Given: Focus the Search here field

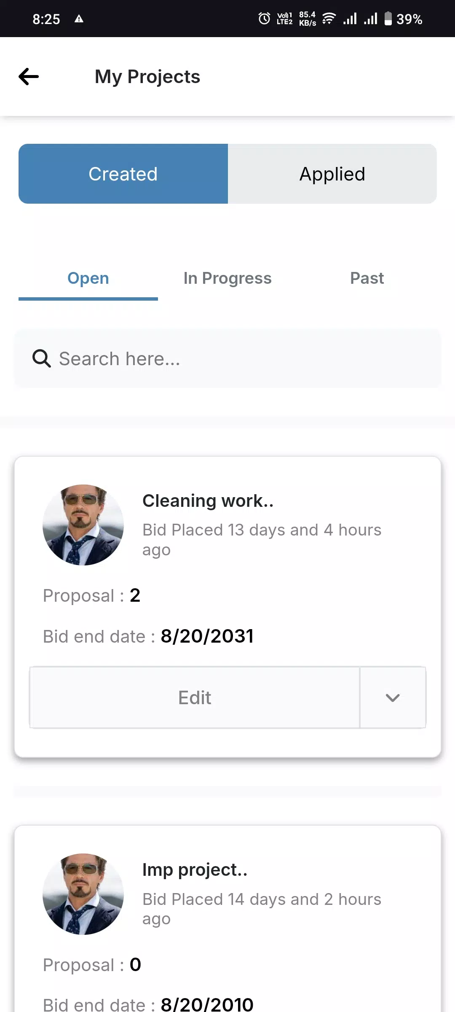Looking at the screenshot, I should 236,359.
